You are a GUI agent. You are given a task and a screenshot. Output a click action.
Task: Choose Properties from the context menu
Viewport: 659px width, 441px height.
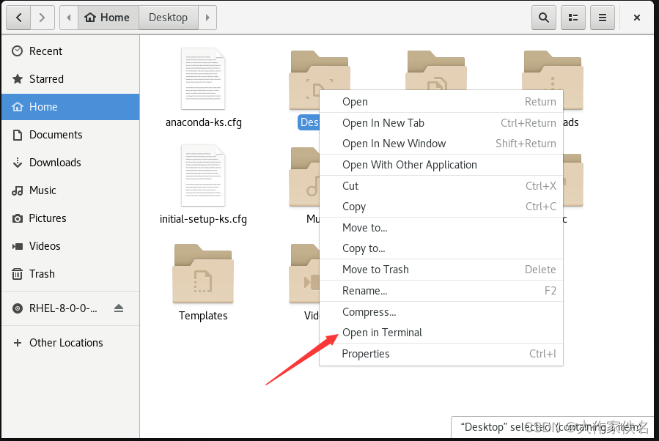pos(441,354)
